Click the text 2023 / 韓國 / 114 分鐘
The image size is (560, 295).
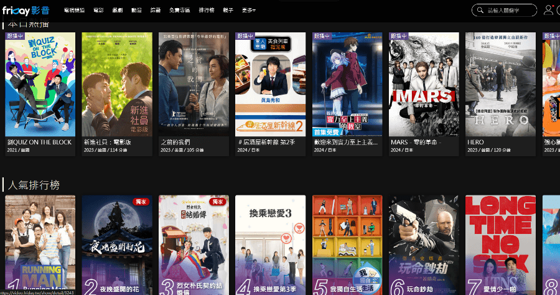(106, 150)
